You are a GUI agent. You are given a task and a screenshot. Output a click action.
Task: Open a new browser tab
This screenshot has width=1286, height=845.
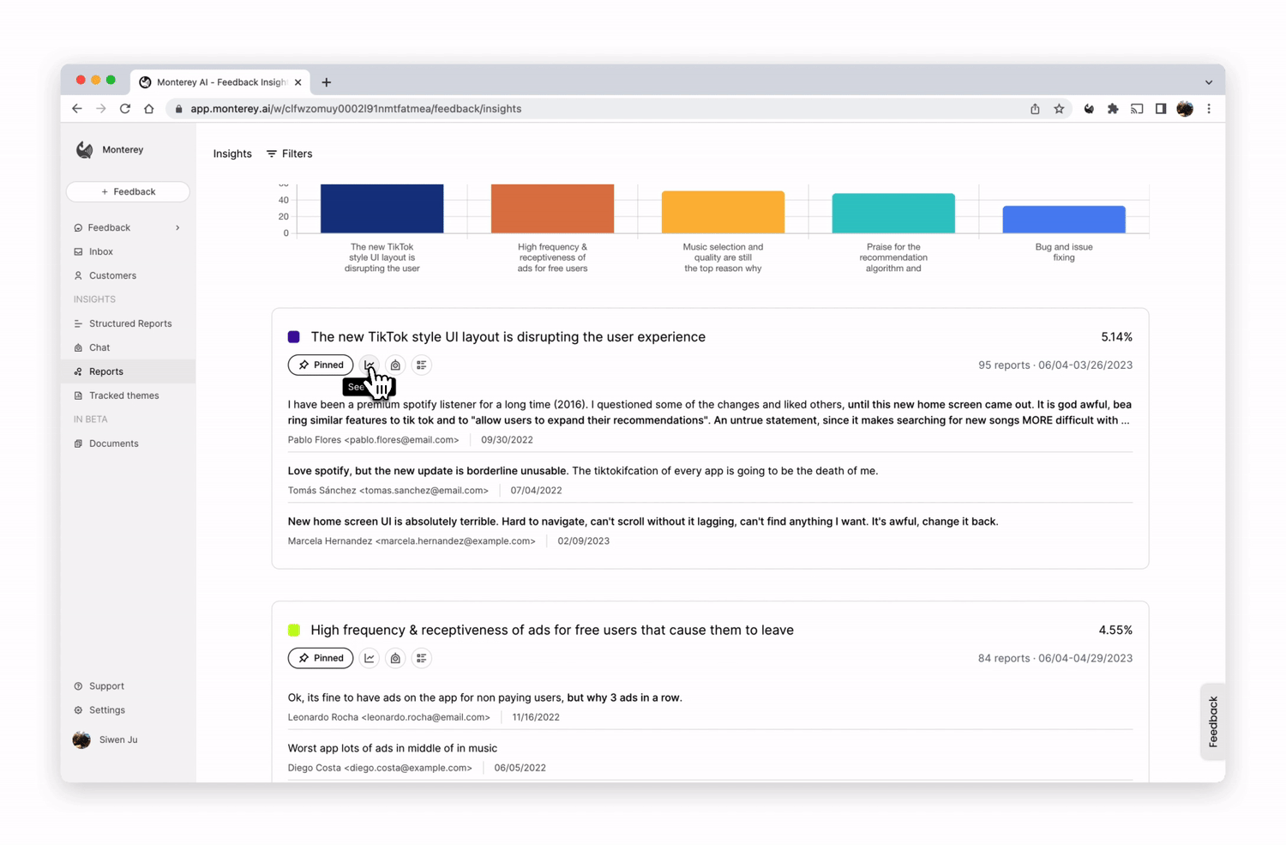[x=327, y=82]
